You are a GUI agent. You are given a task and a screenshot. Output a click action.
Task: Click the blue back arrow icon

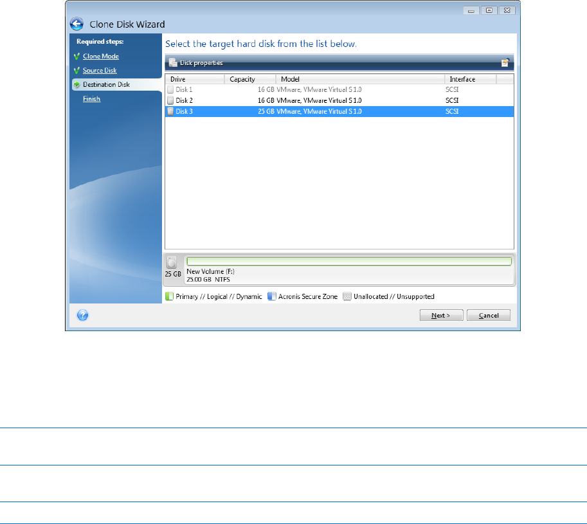click(77, 24)
